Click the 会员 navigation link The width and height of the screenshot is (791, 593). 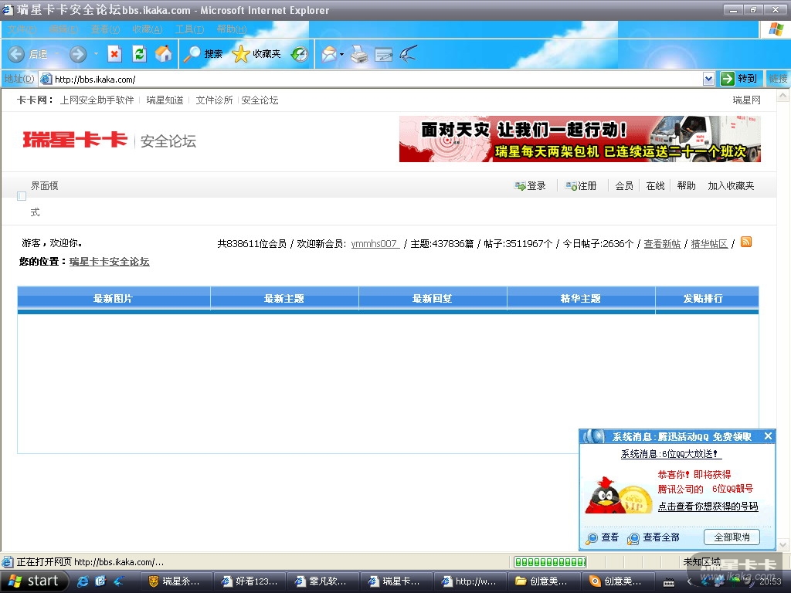624,186
